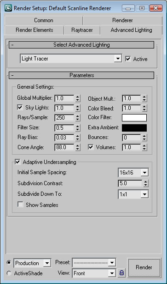This screenshot has height=284, width=167.
Task: Open Initial Sample Spacing 16x16 dropdown
Action: pyautogui.click(x=133, y=172)
